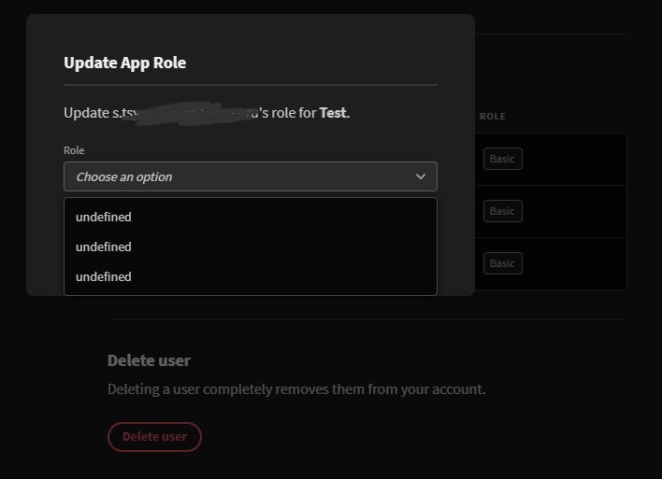Click the second Basic role badge

[502, 211]
